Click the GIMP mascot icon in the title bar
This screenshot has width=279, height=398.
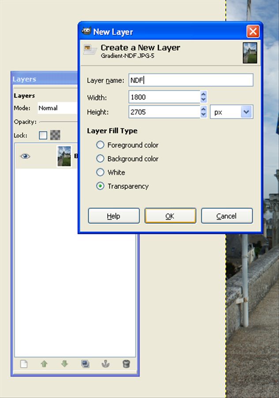click(x=86, y=31)
